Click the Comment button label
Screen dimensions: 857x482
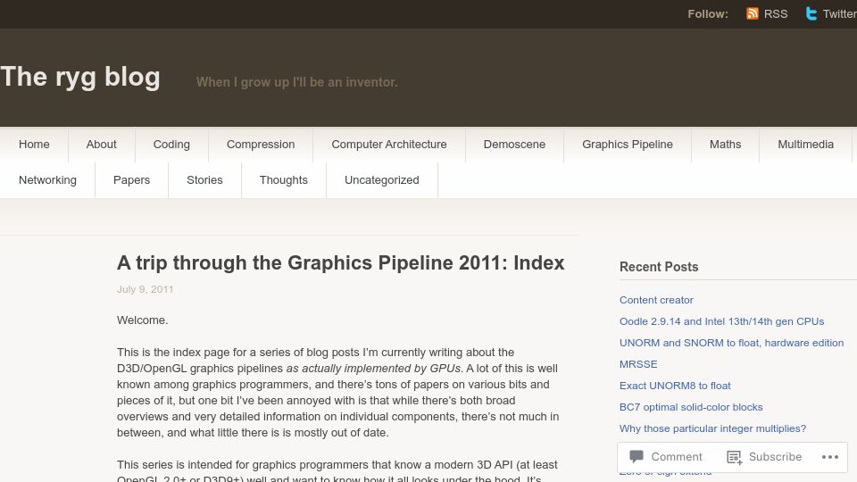pos(677,456)
